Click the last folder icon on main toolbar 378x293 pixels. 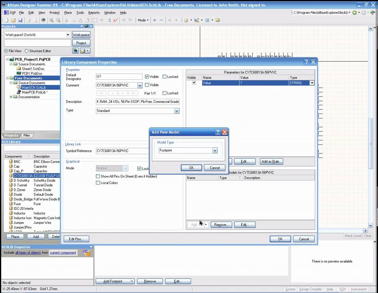coord(218,20)
